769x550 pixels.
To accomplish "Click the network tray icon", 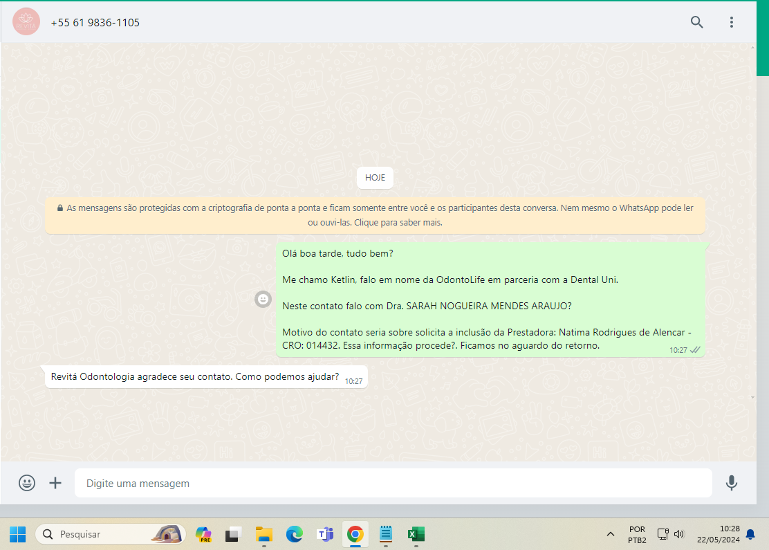I will [663, 534].
